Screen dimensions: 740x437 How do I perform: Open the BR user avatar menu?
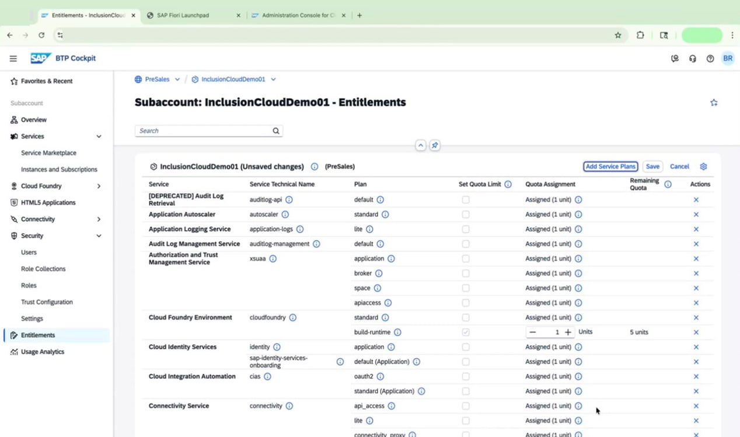[x=728, y=58]
